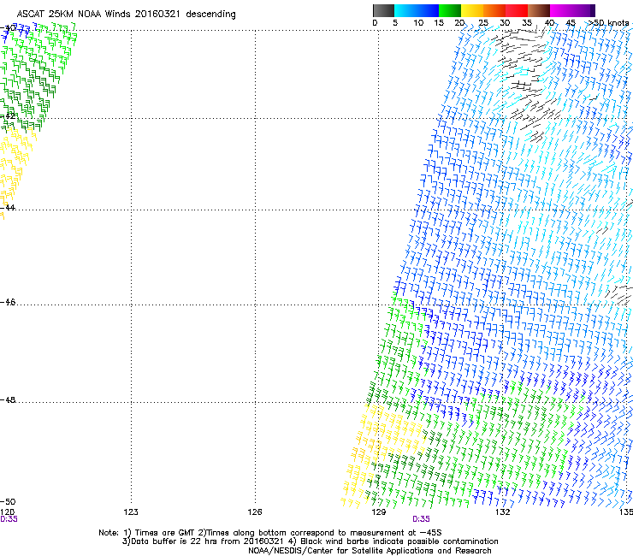The image size is (633, 556).
Task: Select the '126' longitude axis label
Action: click(x=255, y=512)
